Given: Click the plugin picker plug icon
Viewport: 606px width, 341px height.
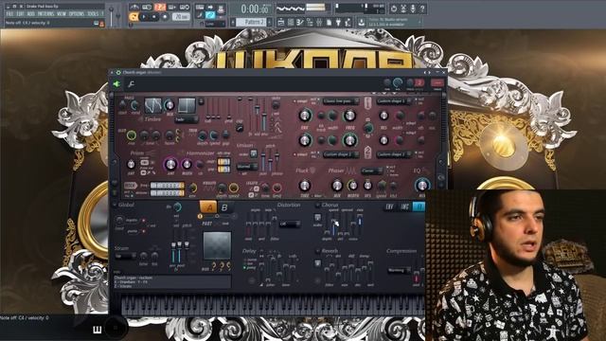Looking at the screenshot, I should 338,23.
